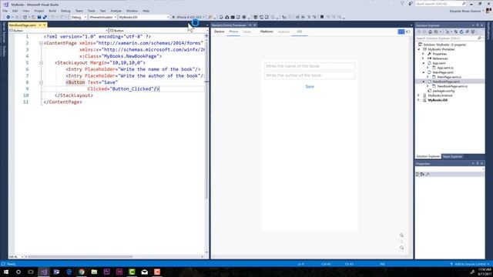Collapse the ContentPage code region
This screenshot has width=493, height=277.
[41, 43]
